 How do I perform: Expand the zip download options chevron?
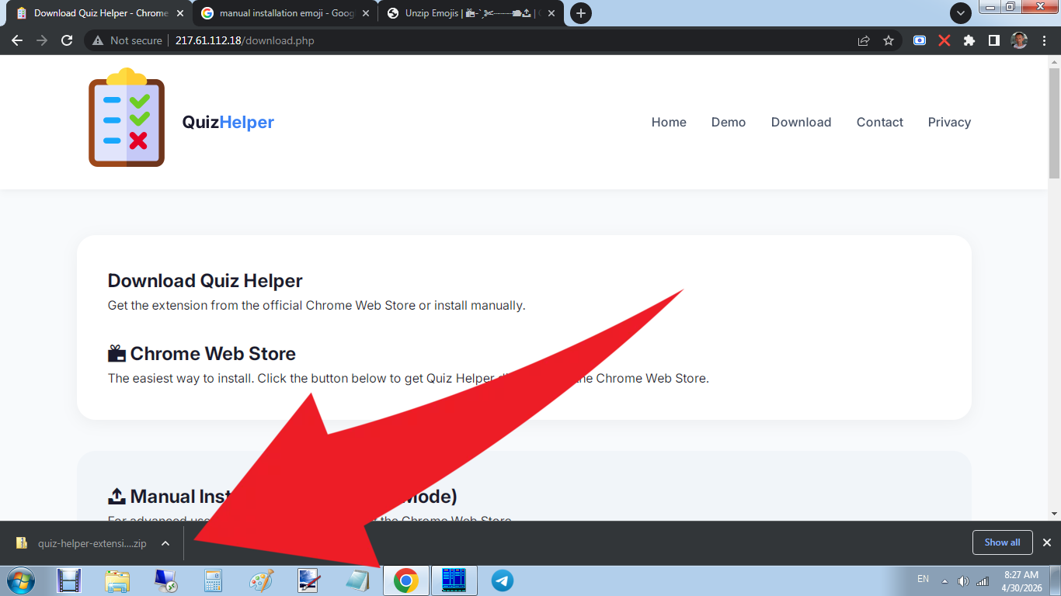tap(165, 543)
